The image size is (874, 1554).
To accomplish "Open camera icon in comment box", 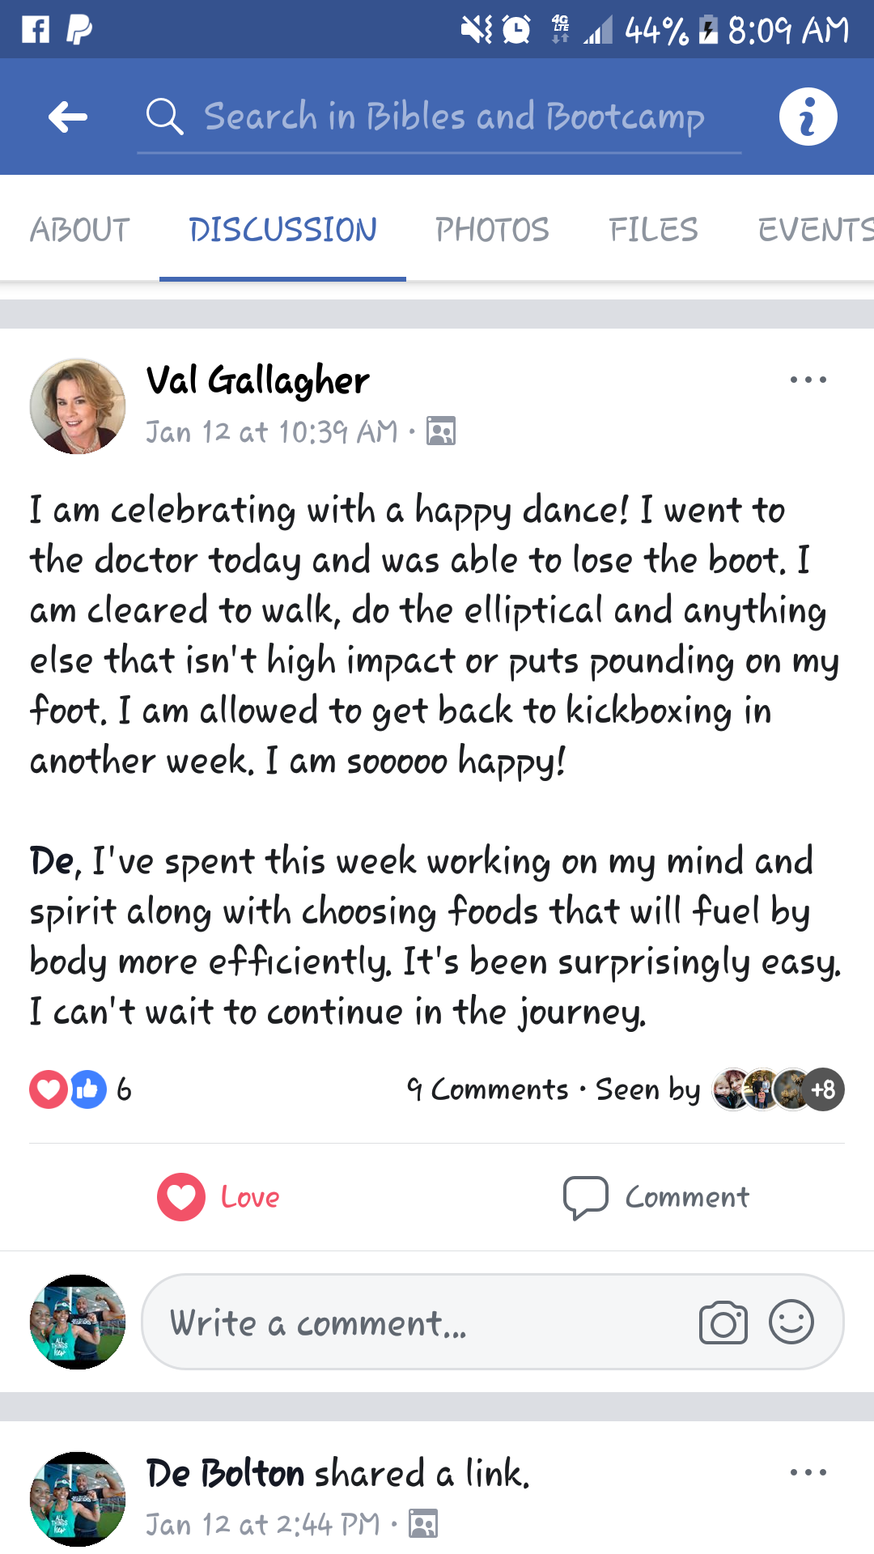I will [x=723, y=1323].
